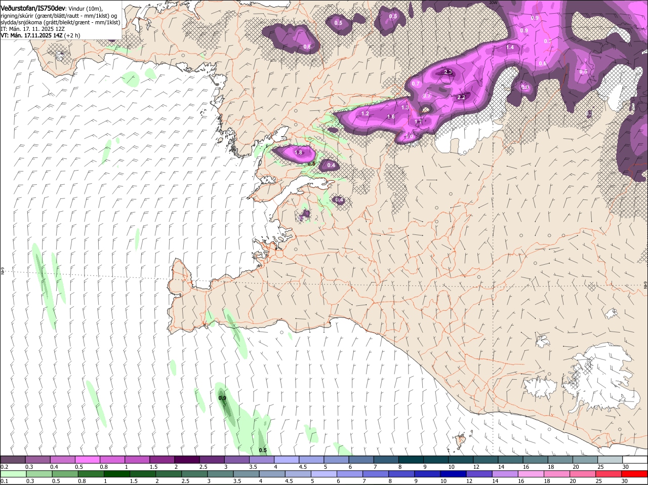Click the 0.1 label on the rain scale

coord(4,481)
